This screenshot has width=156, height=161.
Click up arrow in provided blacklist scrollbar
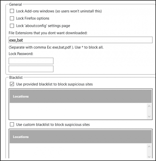(x=149, y=106)
